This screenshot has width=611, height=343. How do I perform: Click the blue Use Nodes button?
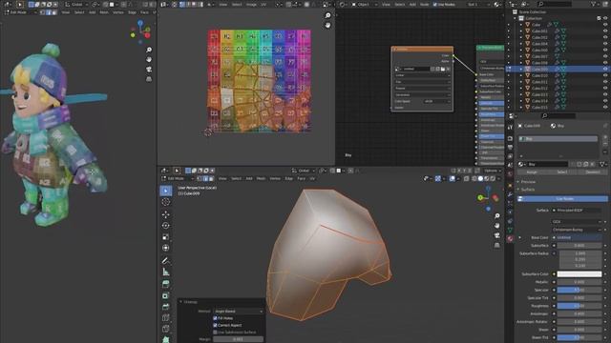[562, 199]
